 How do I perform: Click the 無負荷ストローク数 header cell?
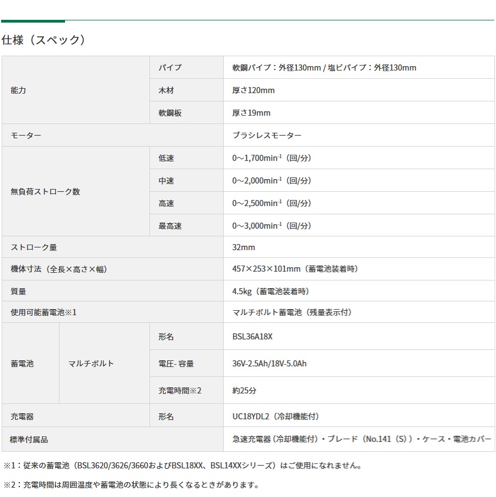pos(76,191)
